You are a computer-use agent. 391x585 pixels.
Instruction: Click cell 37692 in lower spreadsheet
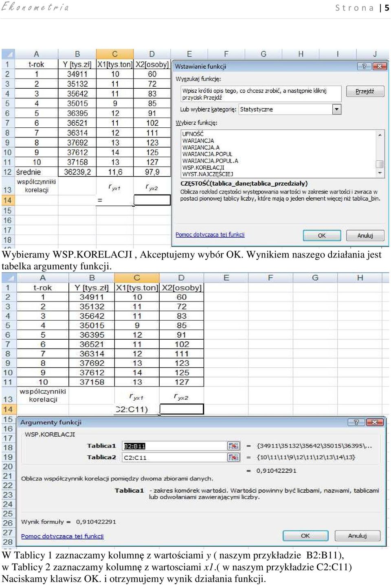(x=92, y=363)
